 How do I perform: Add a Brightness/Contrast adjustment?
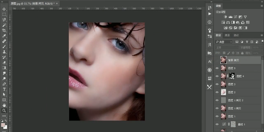225,17
